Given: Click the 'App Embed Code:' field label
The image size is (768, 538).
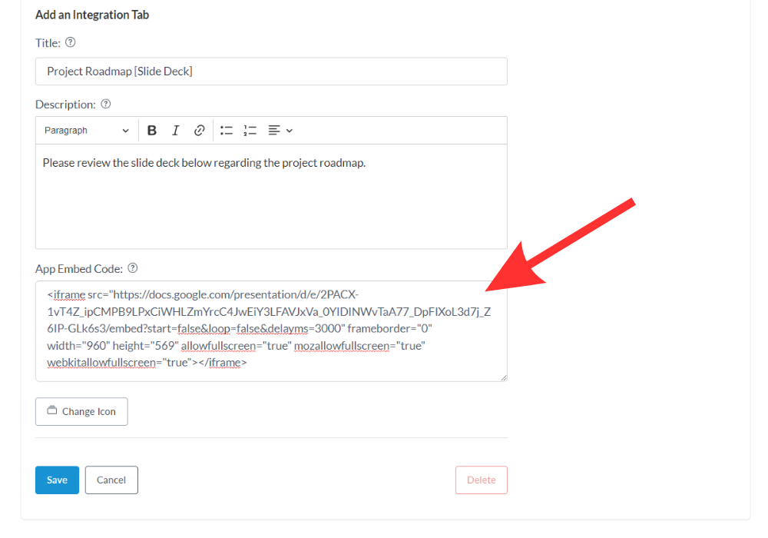Looking at the screenshot, I should click(79, 269).
